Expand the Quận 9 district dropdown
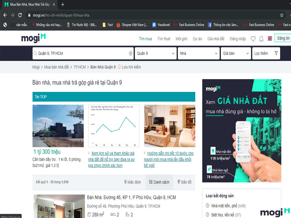Viewport: 291px width, 218px height. tap(155, 53)
